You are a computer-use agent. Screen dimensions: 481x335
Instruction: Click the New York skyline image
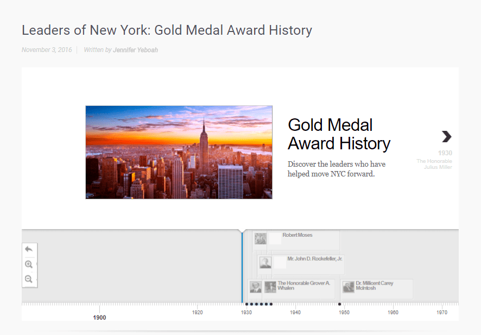click(x=179, y=152)
